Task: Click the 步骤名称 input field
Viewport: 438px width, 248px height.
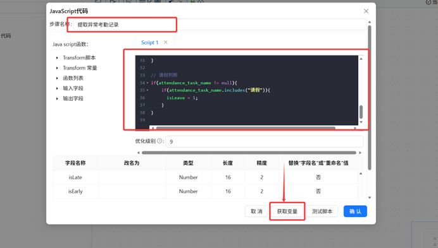Action: point(220,25)
